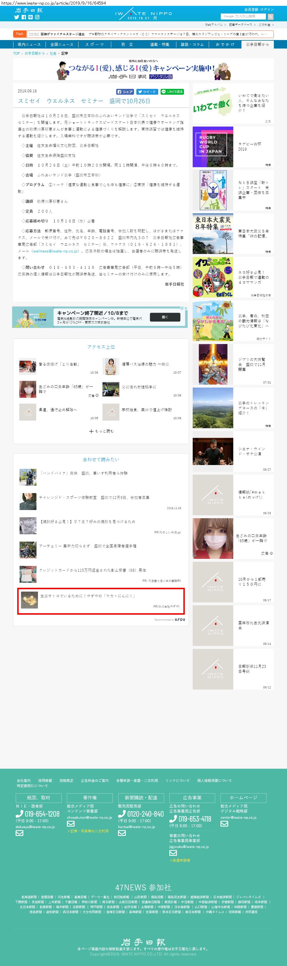The image size is (287, 966).
Task: Expand list with もっと読む
Action: (101, 431)
